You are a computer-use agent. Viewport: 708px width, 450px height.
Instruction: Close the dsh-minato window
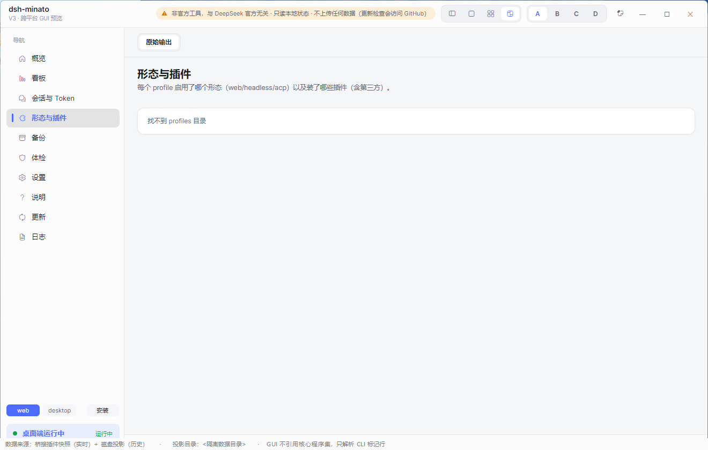[690, 14]
